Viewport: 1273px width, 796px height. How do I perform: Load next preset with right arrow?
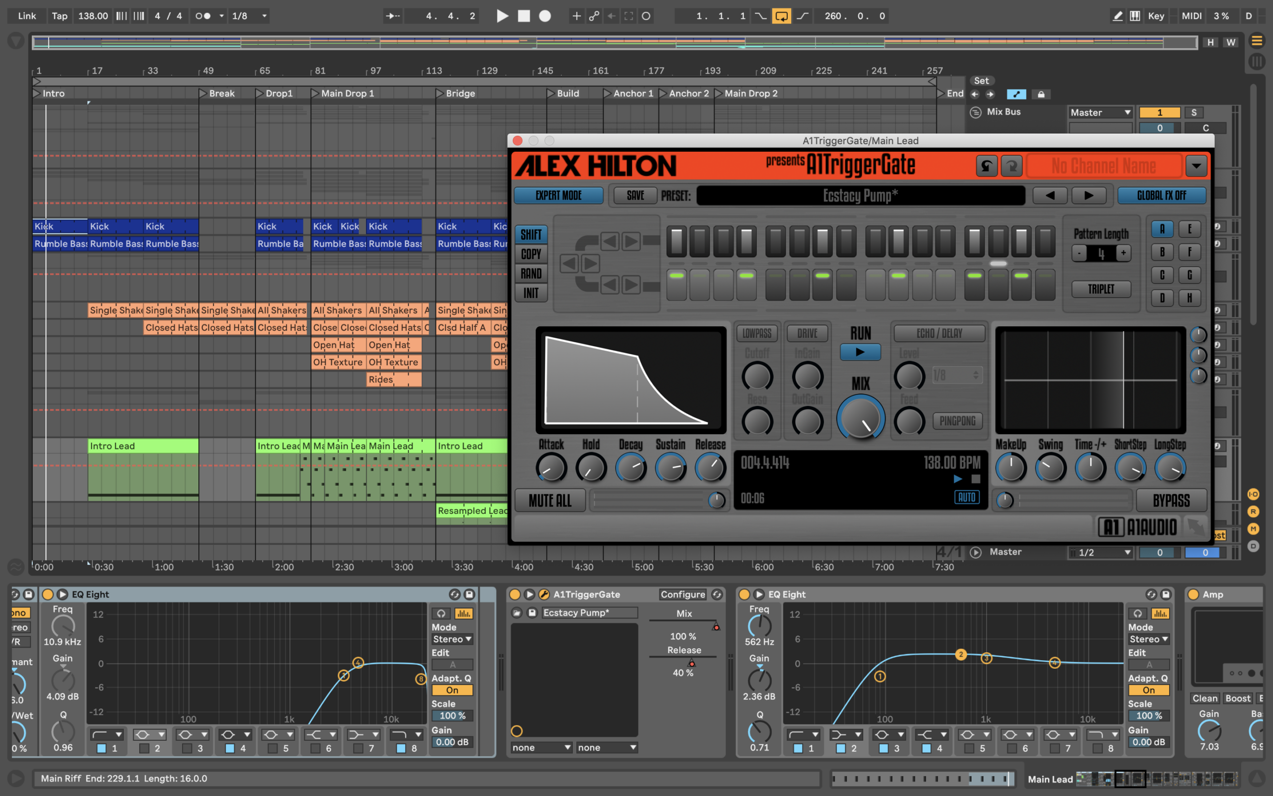[1089, 196]
